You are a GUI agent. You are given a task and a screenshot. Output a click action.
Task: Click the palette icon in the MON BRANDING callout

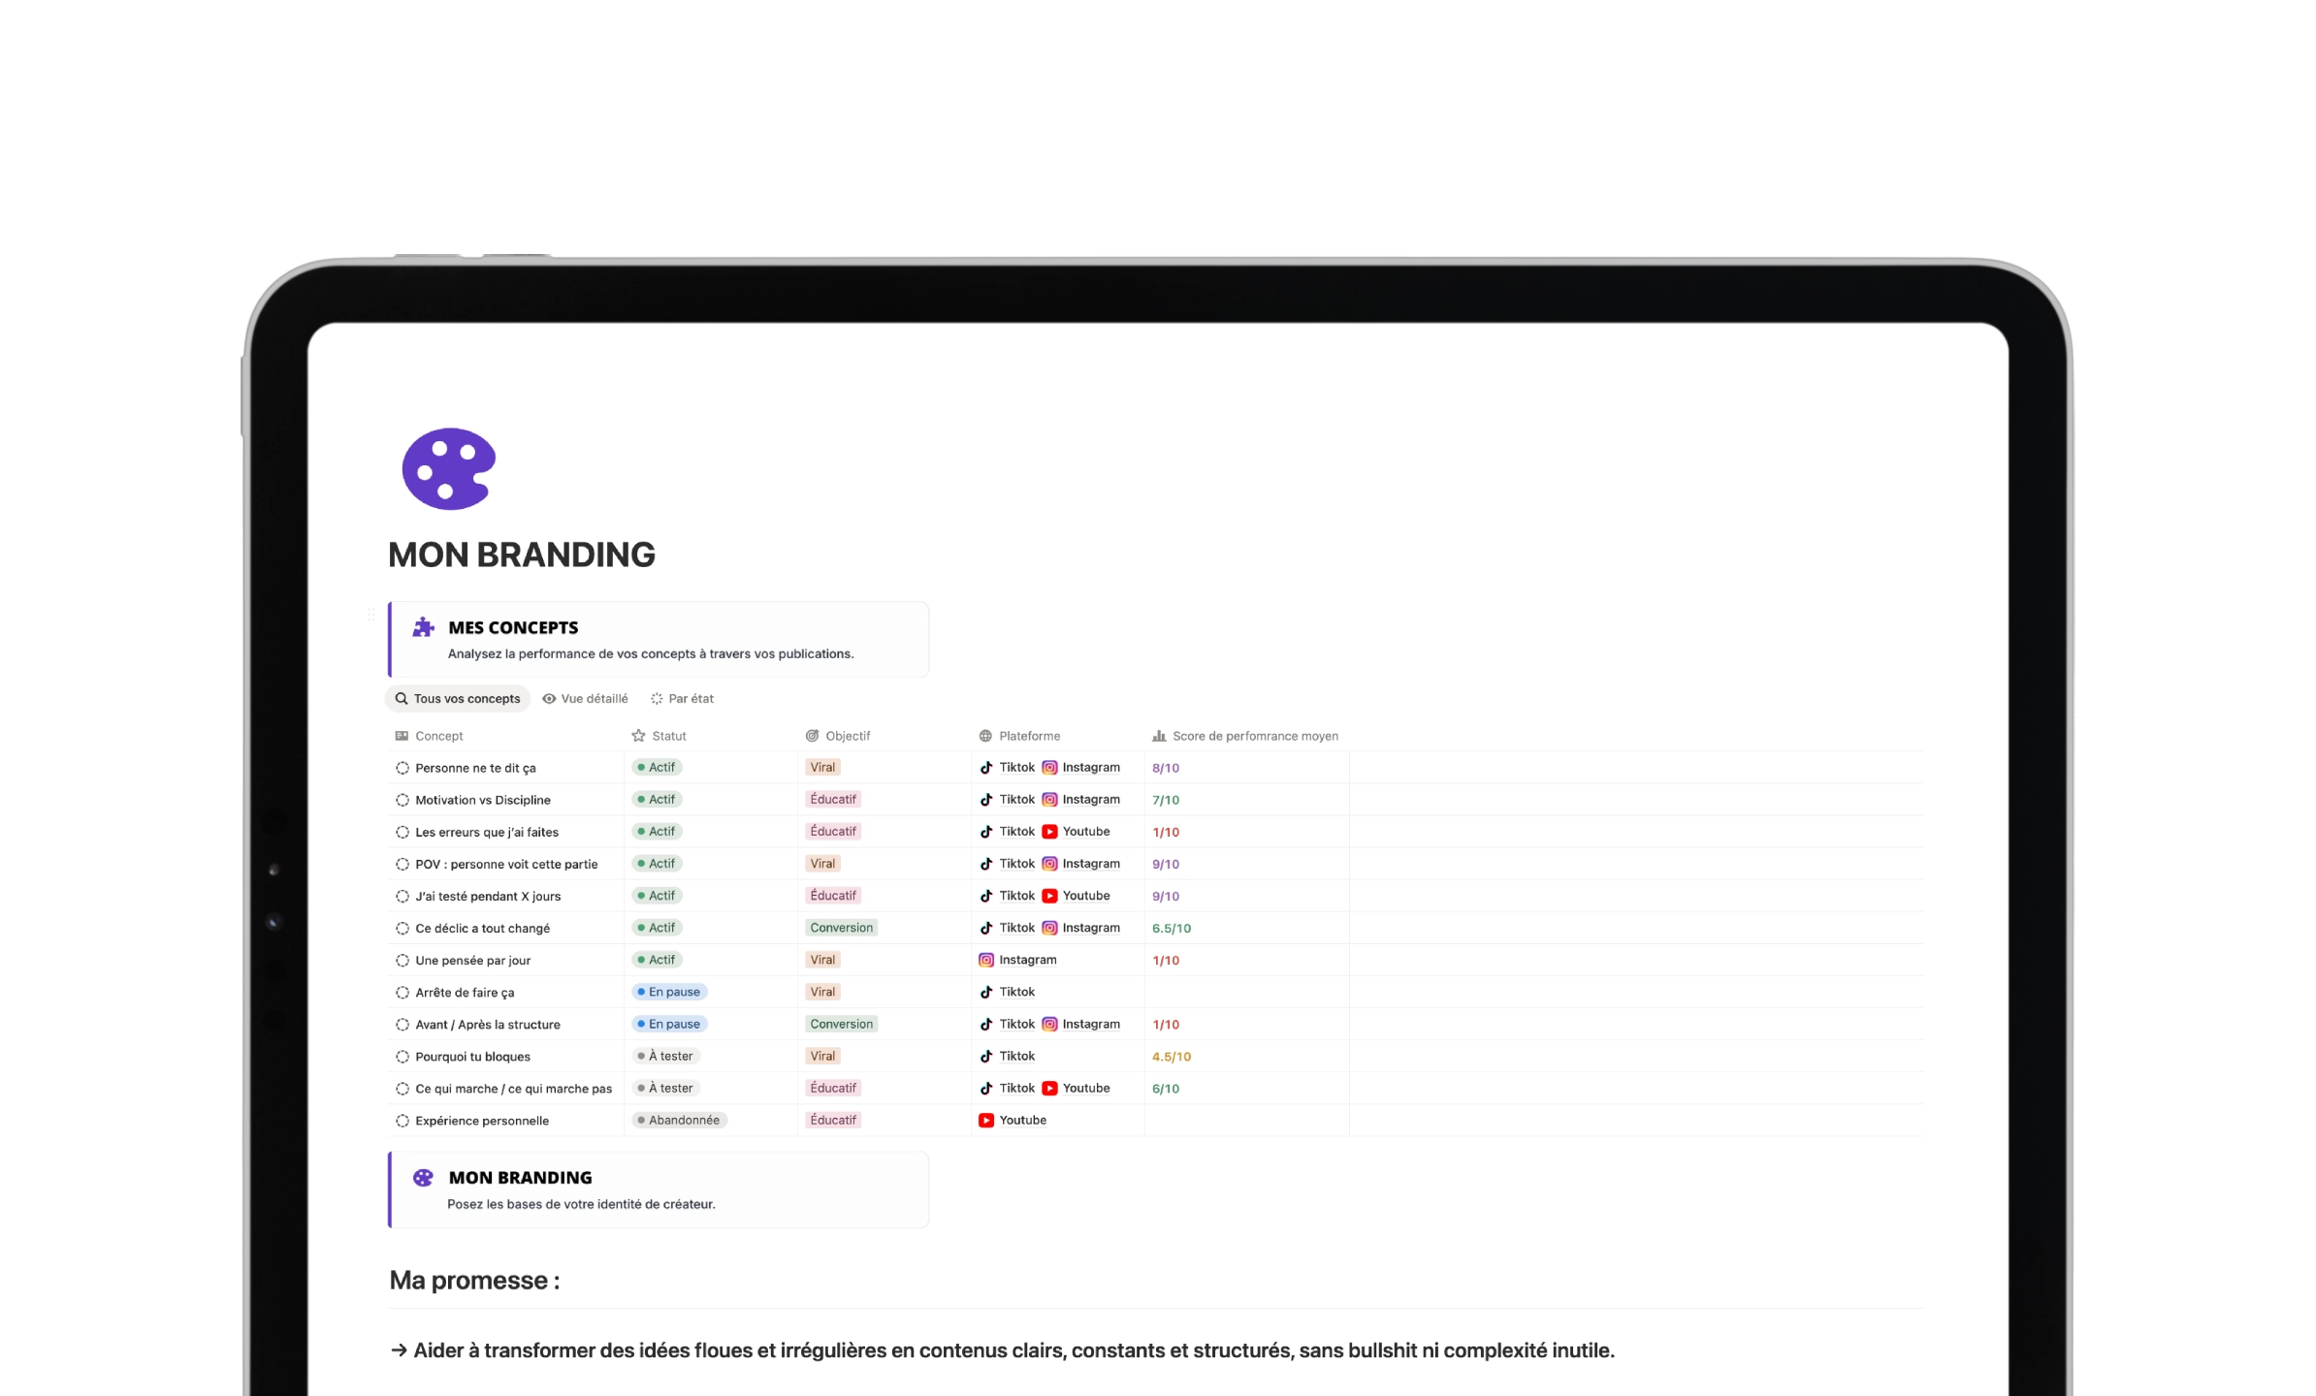pyautogui.click(x=423, y=1177)
